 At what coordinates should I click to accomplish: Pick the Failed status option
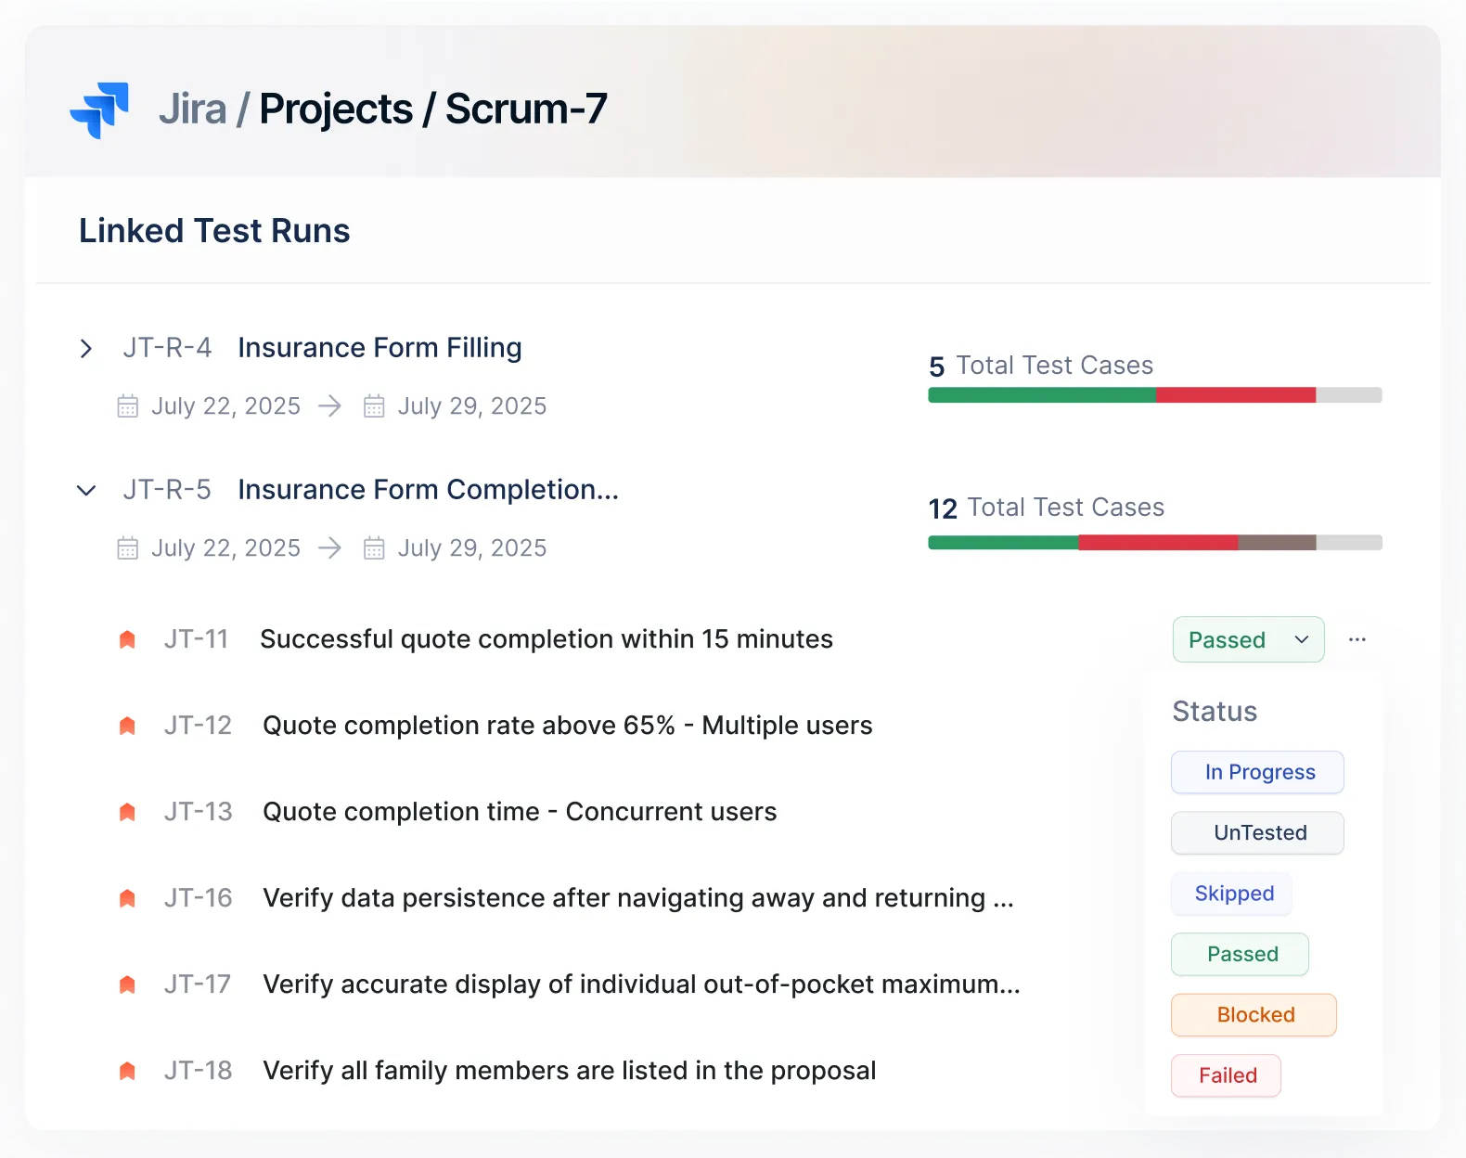pyautogui.click(x=1227, y=1075)
